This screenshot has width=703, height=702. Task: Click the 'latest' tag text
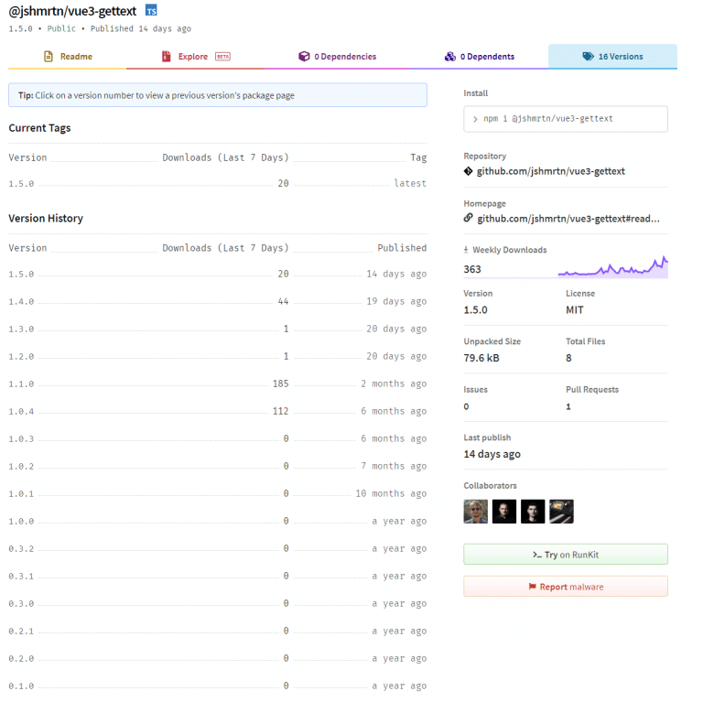[x=410, y=183]
